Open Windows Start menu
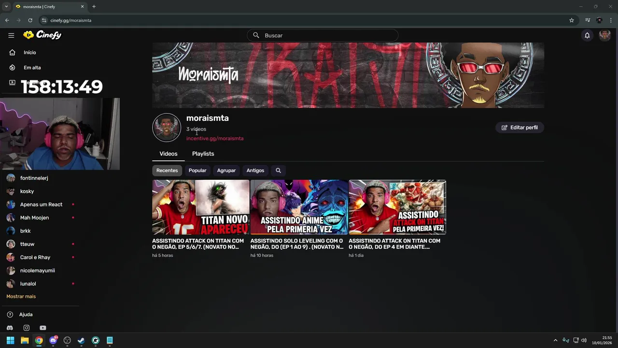This screenshot has height=348, width=618. point(10,340)
